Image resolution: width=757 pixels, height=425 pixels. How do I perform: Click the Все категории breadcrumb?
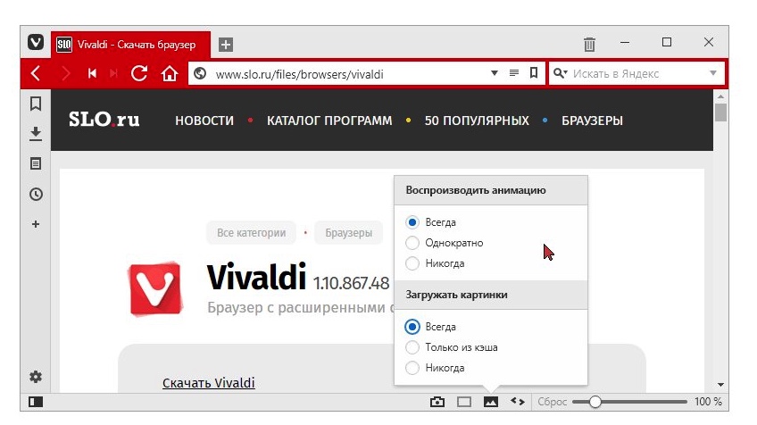pyautogui.click(x=251, y=233)
